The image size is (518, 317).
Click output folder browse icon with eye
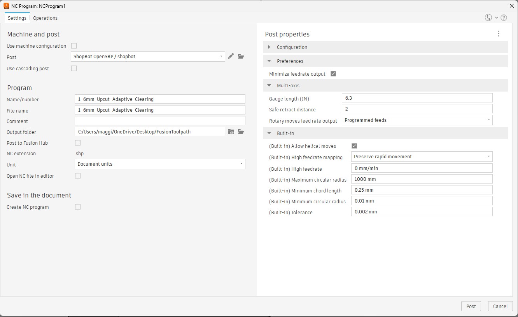231,132
